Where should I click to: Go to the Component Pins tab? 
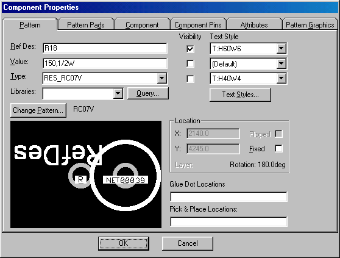(x=198, y=25)
